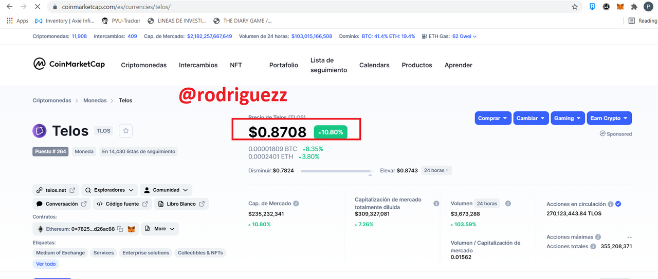The height and width of the screenshot is (279, 658).
Task: Open Chrome profile avatar
Action: (x=649, y=7)
